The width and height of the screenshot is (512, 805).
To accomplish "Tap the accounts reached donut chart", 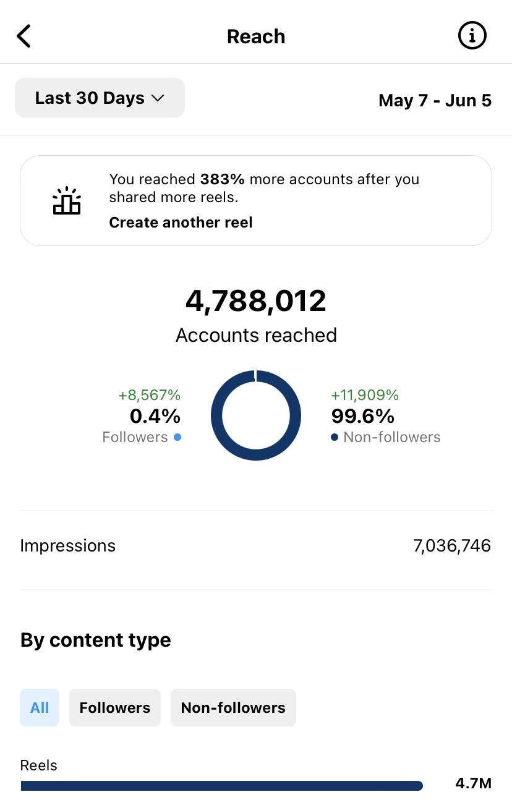I will pyautogui.click(x=256, y=415).
